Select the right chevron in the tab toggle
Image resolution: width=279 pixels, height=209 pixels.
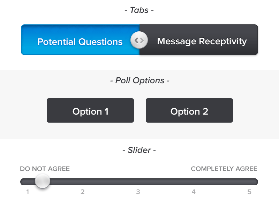pyautogui.click(x=142, y=40)
